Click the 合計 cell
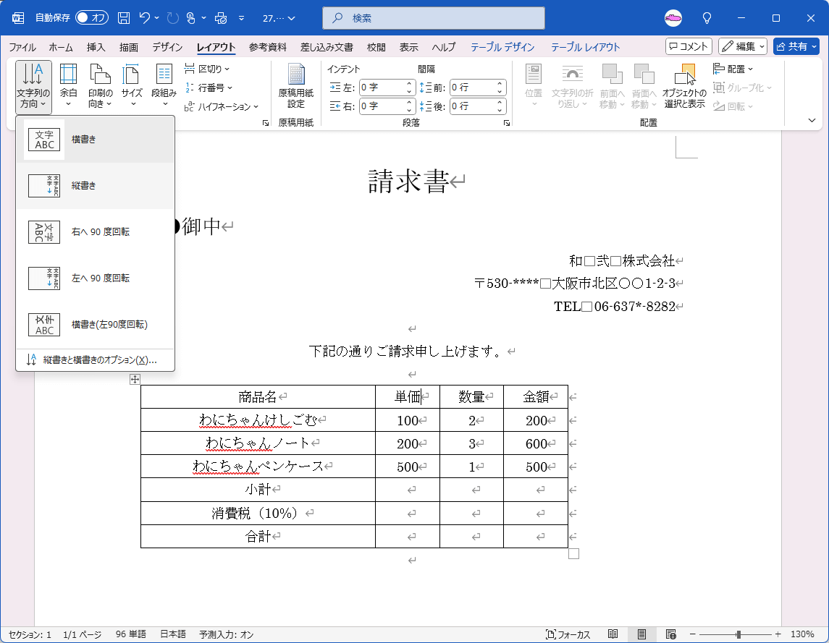The image size is (829, 643). 258,536
